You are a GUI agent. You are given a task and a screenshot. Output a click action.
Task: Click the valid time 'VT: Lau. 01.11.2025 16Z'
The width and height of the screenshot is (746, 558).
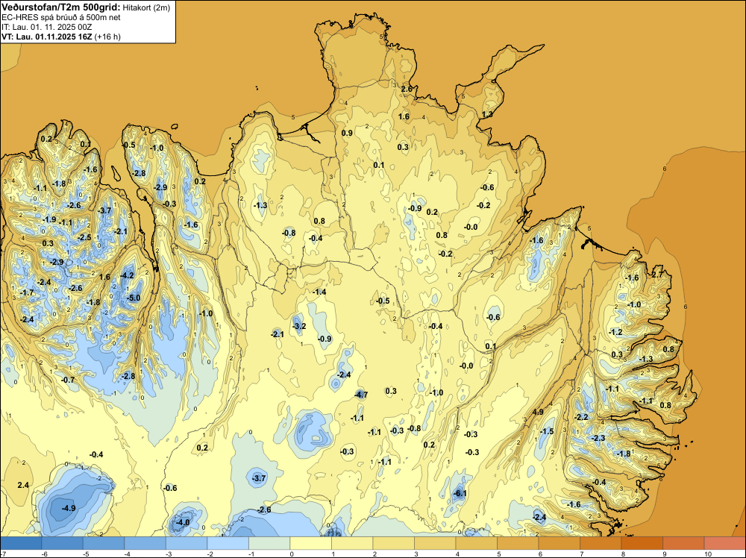[x=47, y=37]
